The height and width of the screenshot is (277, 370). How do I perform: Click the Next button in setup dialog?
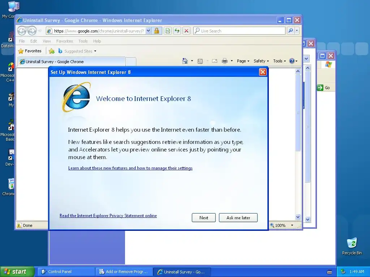click(x=204, y=217)
